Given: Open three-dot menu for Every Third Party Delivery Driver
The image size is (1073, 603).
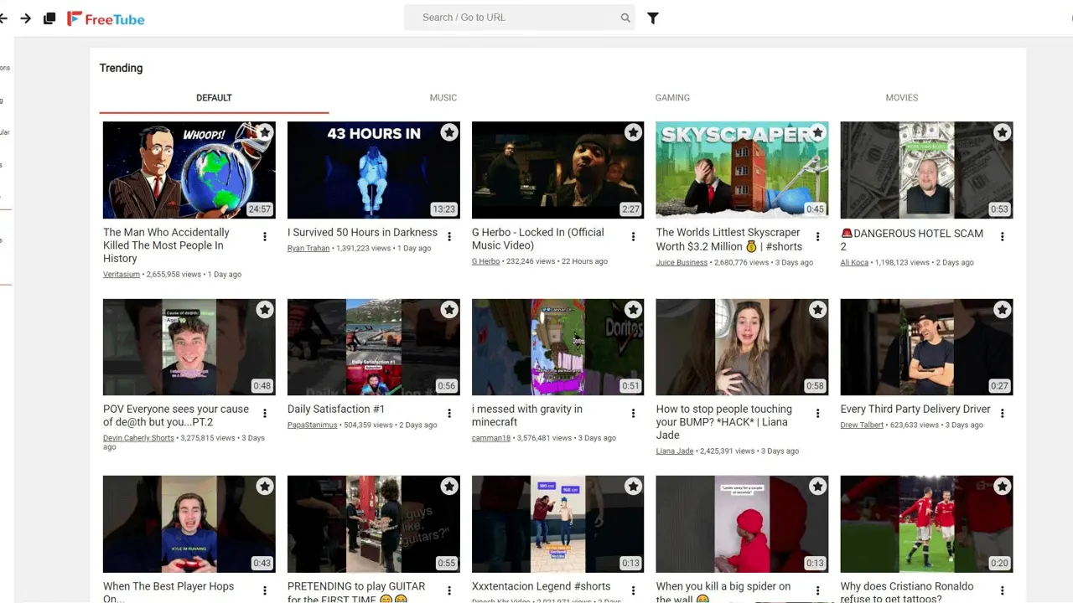Looking at the screenshot, I should pos(1002,414).
